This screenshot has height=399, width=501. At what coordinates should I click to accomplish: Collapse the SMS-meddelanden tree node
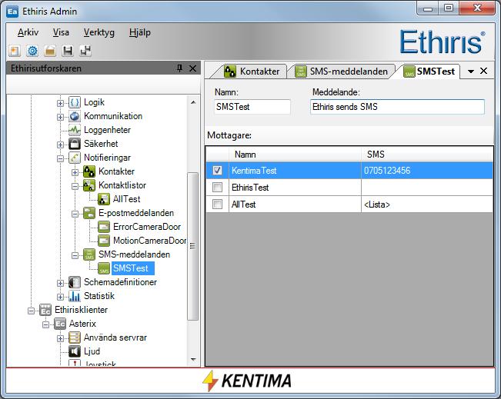(75, 255)
